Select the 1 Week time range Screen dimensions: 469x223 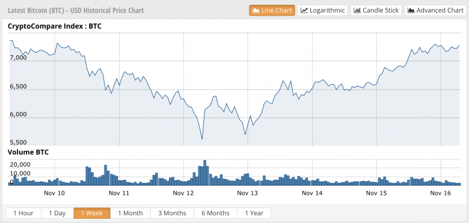pyautogui.click(x=92, y=213)
